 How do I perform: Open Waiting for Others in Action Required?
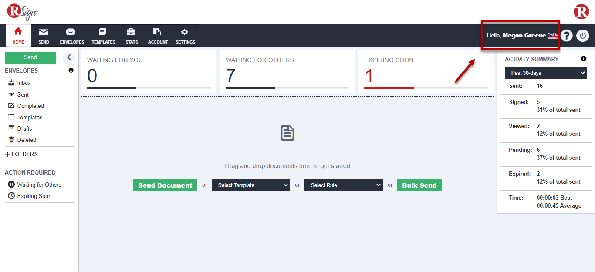(x=39, y=185)
